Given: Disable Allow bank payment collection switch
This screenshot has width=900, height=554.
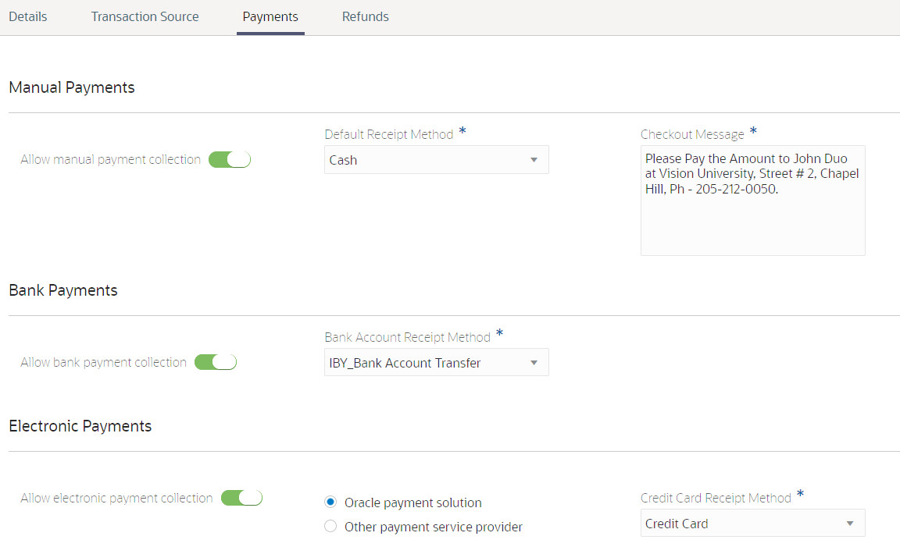Looking at the screenshot, I should click(216, 362).
